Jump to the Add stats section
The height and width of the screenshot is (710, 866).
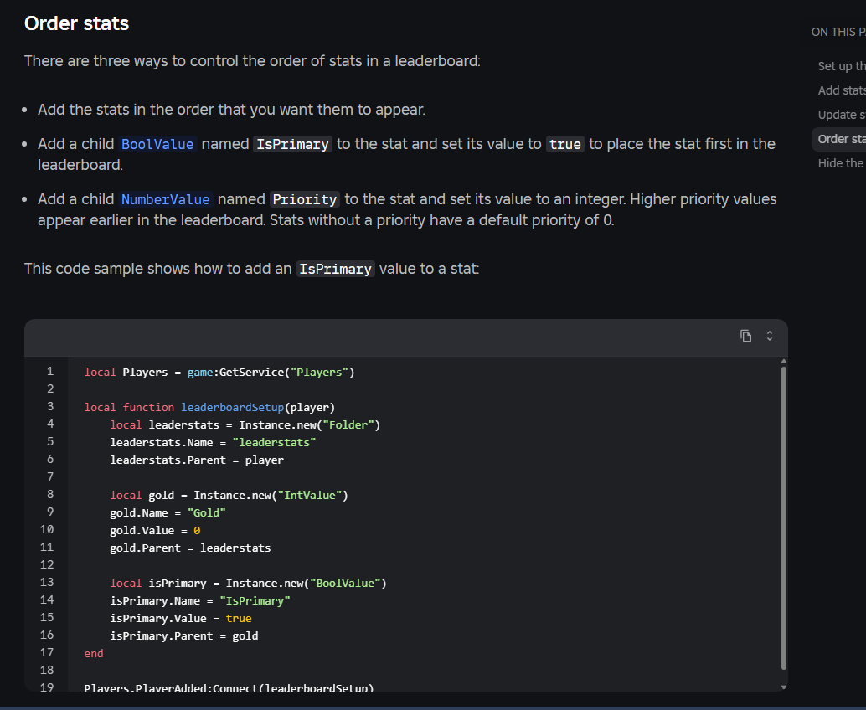(841, 90)
